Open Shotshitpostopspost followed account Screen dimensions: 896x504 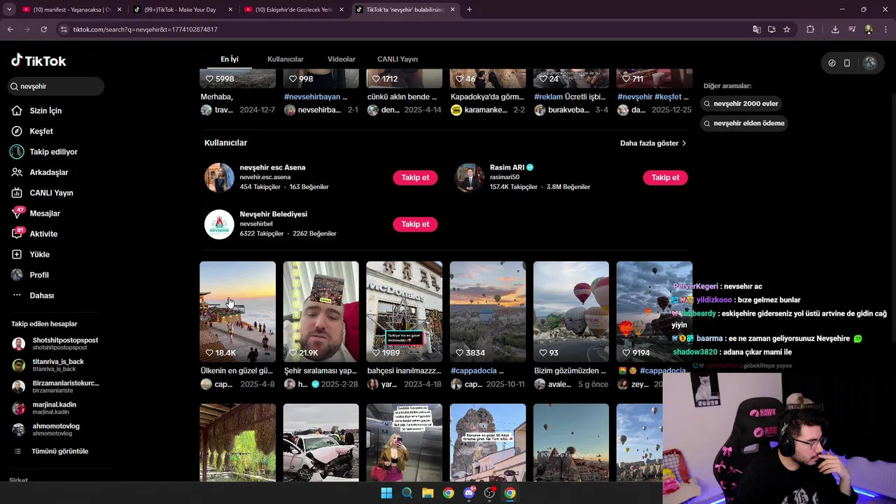pyautogui.click(x=56, y=344)
